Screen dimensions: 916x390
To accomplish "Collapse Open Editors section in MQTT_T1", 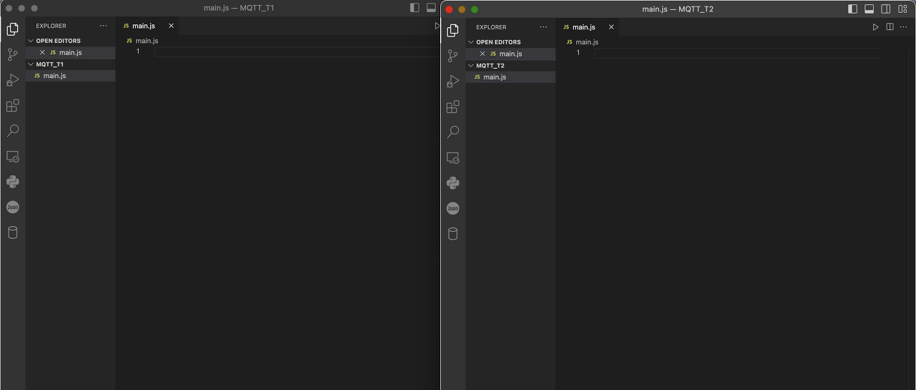I will click(70, 41).
